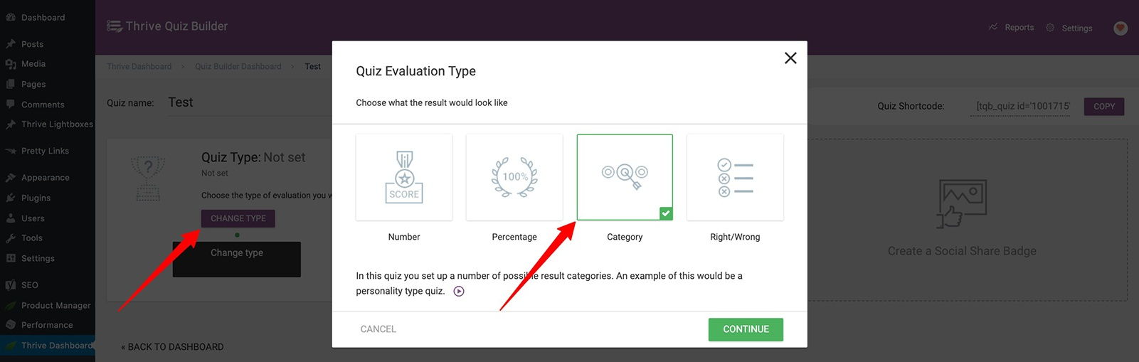Click the Performance icon in the sidebar
The width and height of the screenshot is (1139, 362).
point(11,325)
